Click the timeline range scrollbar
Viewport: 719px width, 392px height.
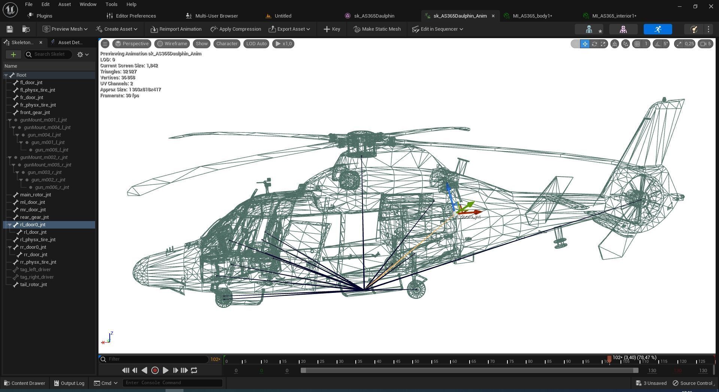click(469, 370)
